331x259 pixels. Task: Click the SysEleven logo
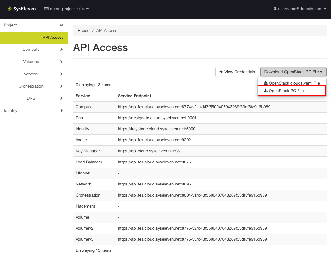[x=21, y=9]
